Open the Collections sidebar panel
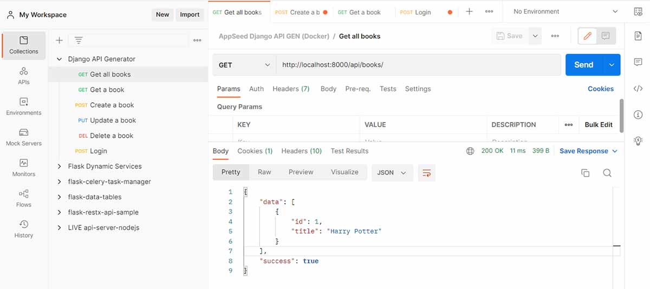The width and height of the screenshot is (650, 289). (24, 45)
